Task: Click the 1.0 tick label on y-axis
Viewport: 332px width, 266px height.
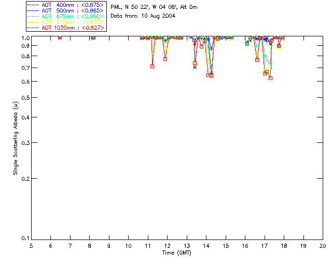Action: [25, 38]
